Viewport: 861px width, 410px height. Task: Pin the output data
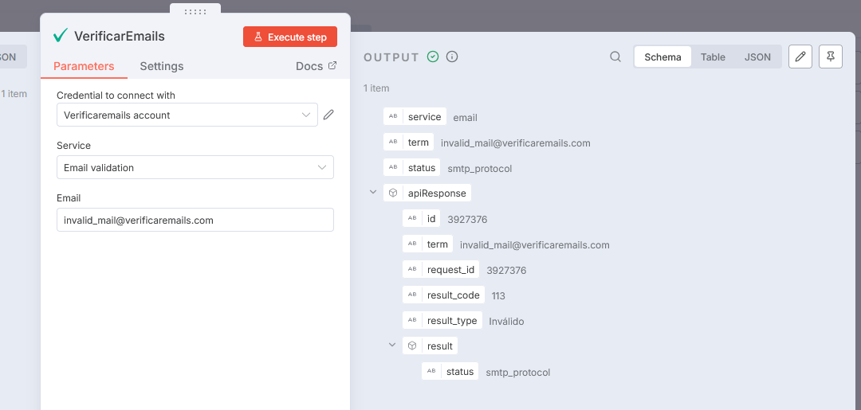pos(830,57)
